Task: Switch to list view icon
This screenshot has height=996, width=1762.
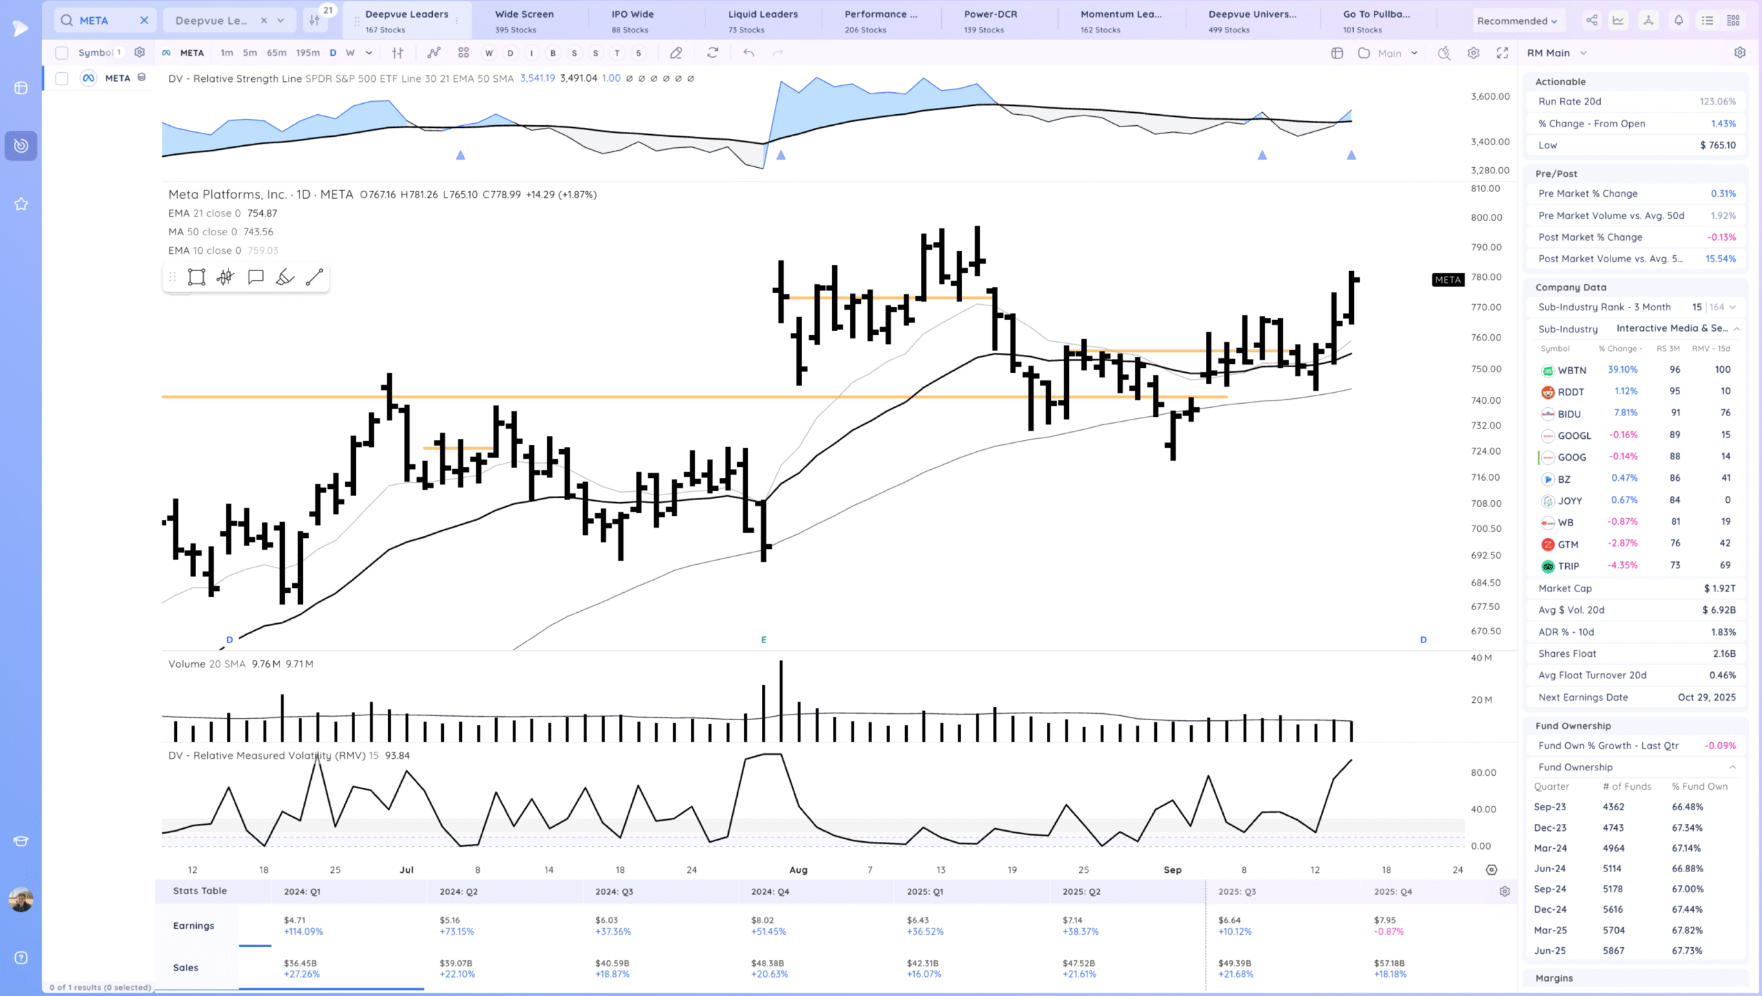Action: coord(1708,21)
